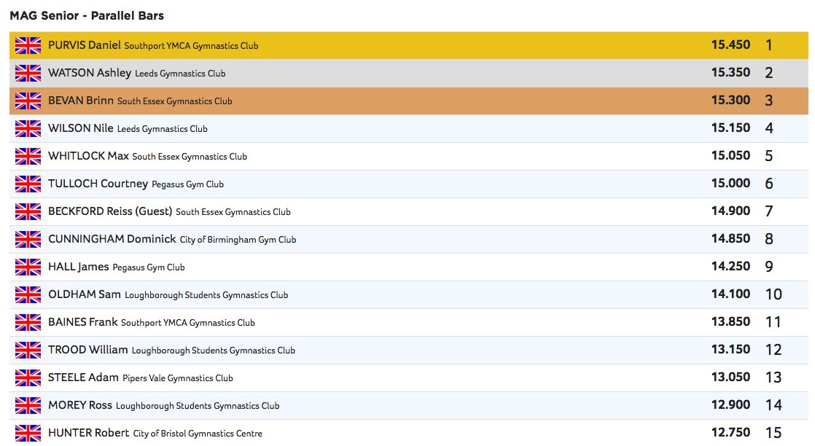This screenshot has width=815, height=446.
Task: Click the flag icon next to WATSON Ashley
Action: [28, 73]
